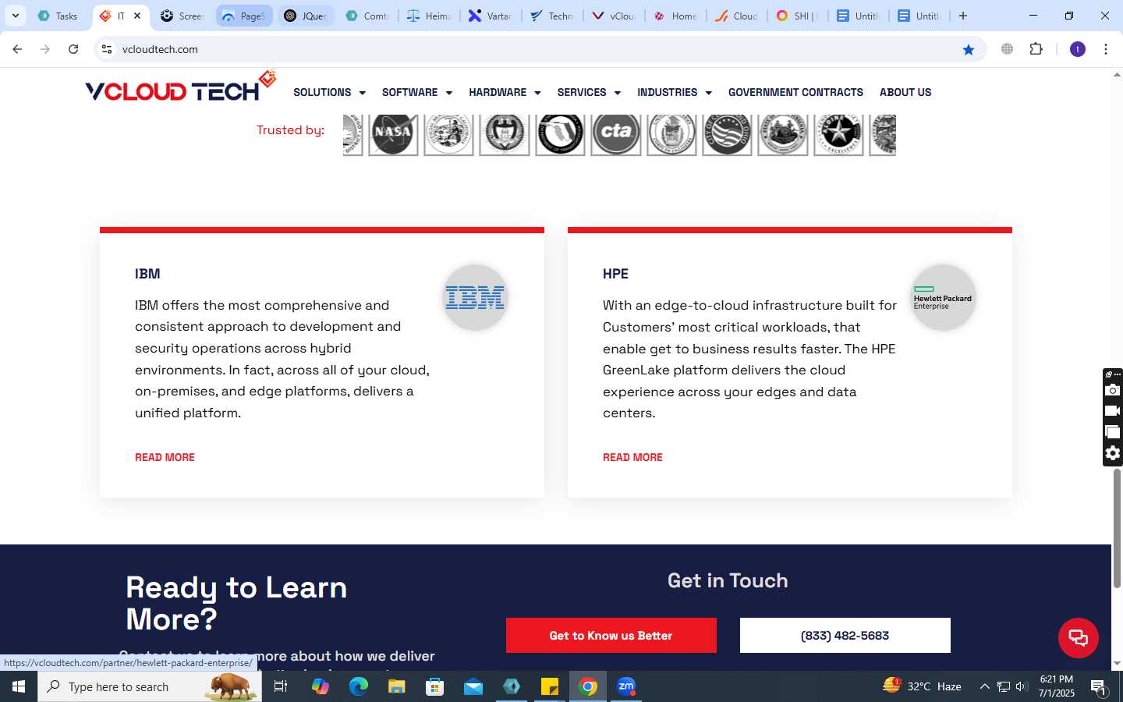This screenshot has width=1123, height=702.
Task: Click the Windows search box
Action: click(x=150, y=686)
